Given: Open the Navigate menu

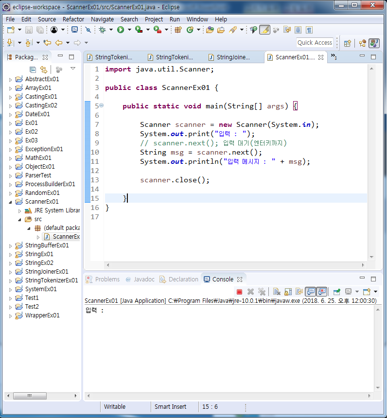Looking at the screenshot, I should (102, 19).
